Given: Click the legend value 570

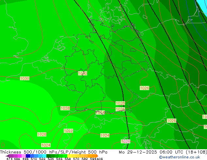Looking at the screenshot, I should pyautogui.click(x=76, y=159).
